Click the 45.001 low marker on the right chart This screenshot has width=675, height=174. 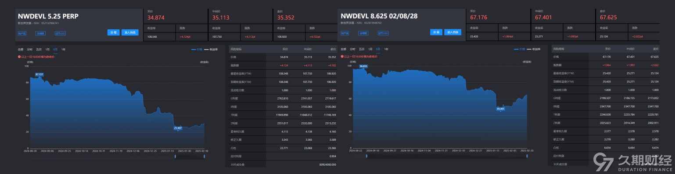[x=500, y=108]
